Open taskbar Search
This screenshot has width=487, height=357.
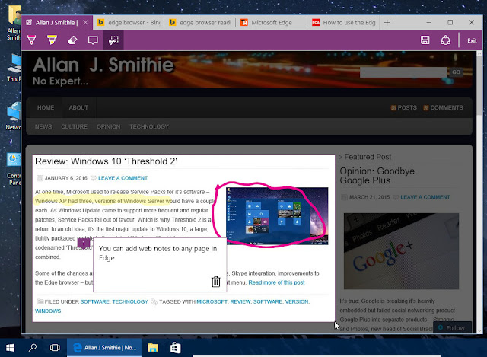(32, 348)
